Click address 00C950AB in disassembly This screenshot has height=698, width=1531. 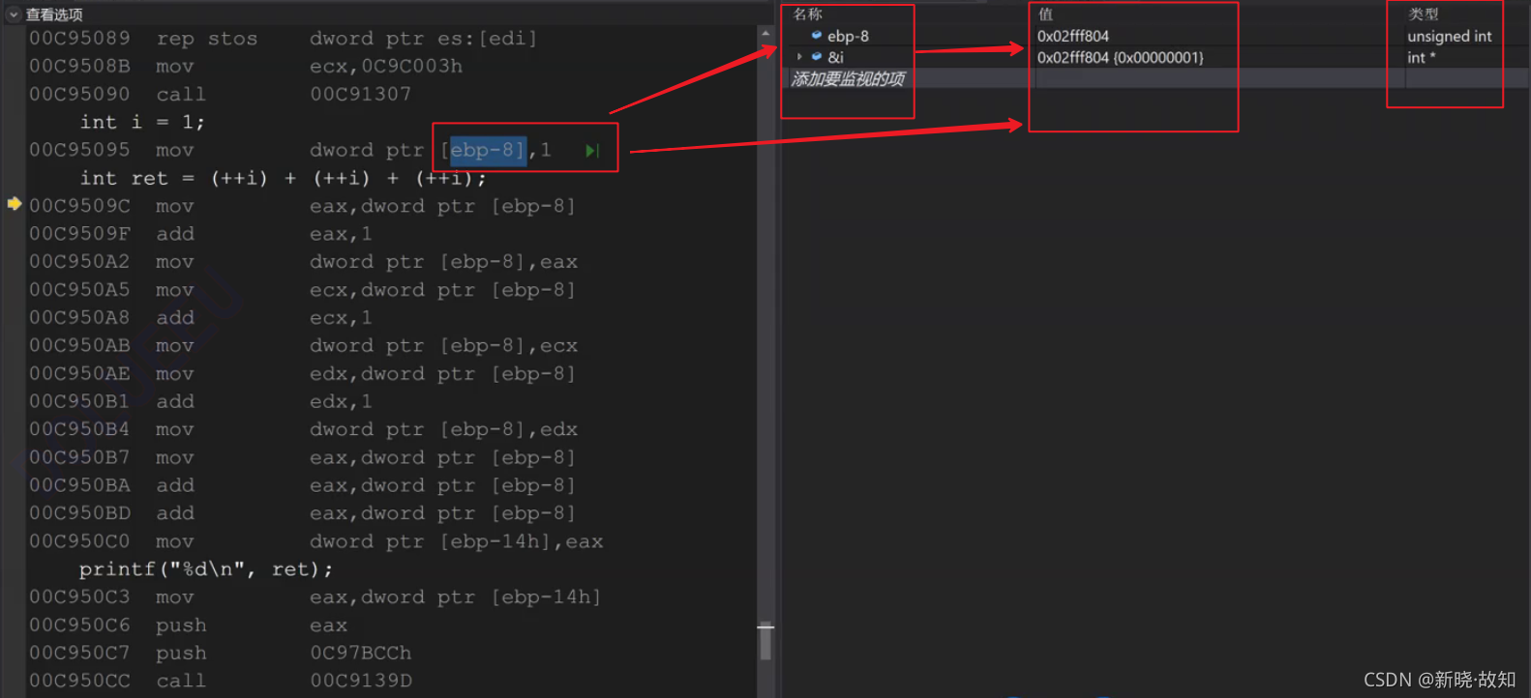click(x=79, y=345)
